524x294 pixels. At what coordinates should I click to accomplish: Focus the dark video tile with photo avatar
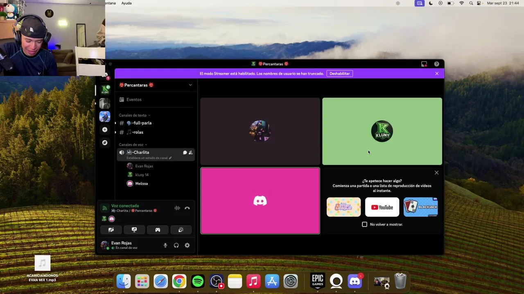point(260,131)
